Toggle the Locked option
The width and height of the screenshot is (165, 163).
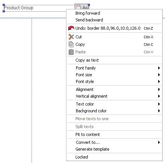(114, 157)
